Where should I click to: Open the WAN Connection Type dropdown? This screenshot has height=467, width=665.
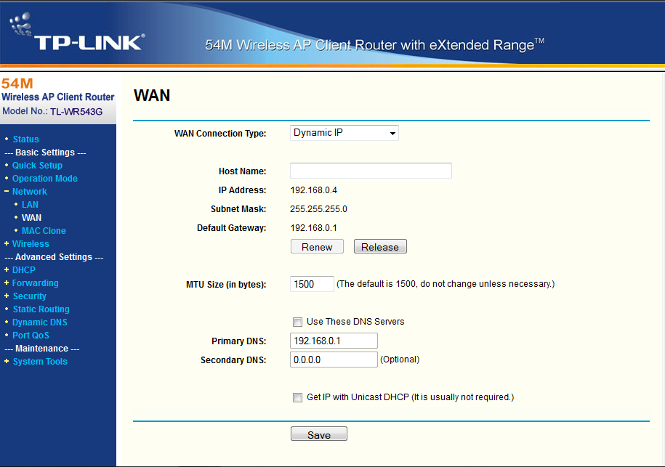(344, 133)
